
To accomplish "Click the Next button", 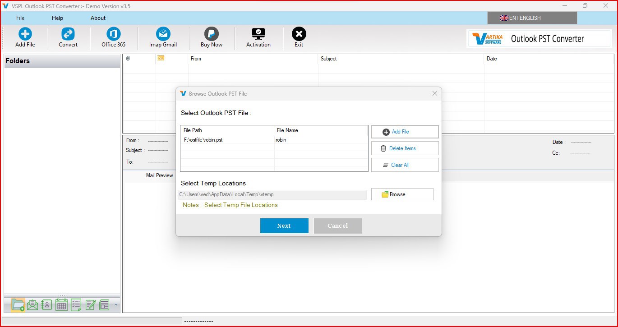I will pos(284,226).
